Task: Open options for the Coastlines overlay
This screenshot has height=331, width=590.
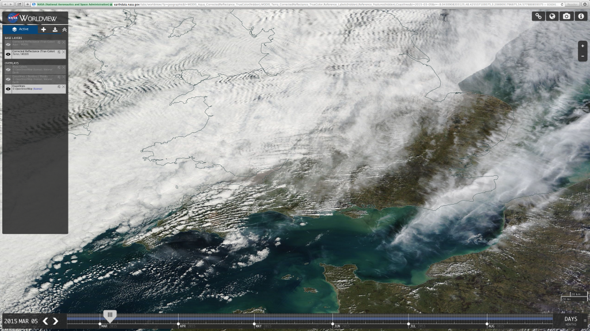Action: click(59, 87)
